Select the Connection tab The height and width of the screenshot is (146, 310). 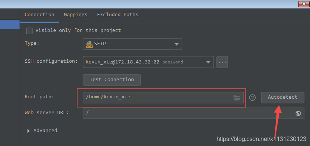pyautogui.click(x=39, y=15)
